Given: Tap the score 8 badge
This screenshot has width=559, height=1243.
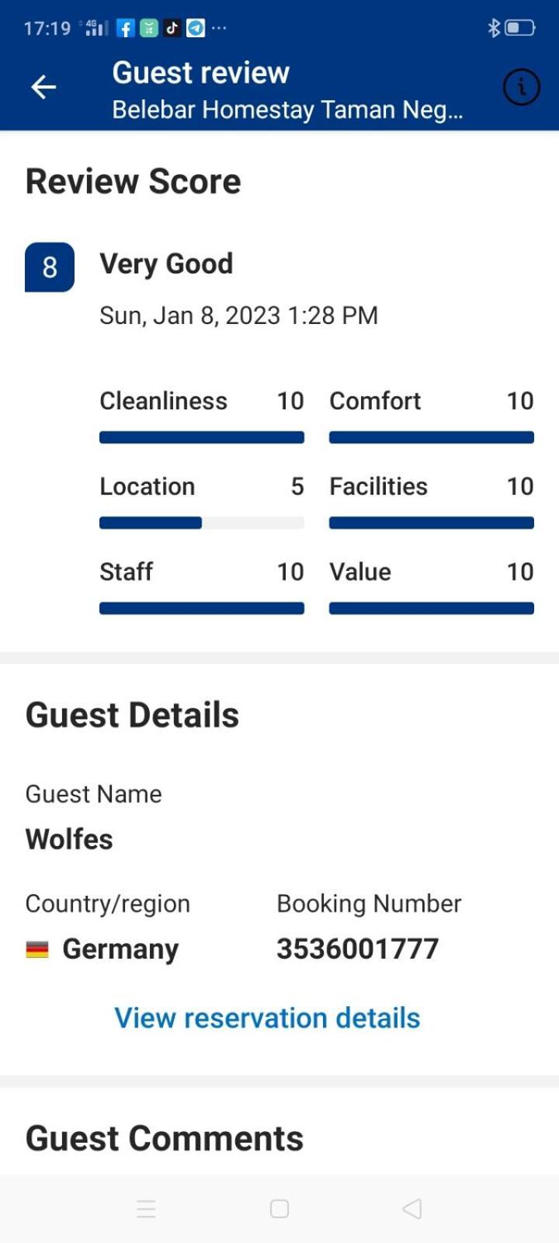Looking at the screenshot, I should (50, 267).
